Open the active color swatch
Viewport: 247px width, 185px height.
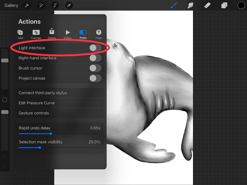[240, 5]
